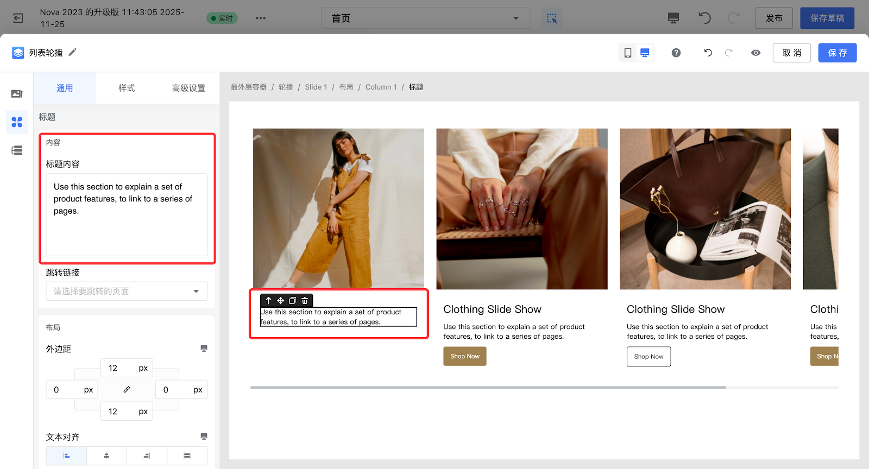This screenshot has width=869, height=469.
Task: Expand the 首页 page selector dropdown
Action: tap(426, 18)
